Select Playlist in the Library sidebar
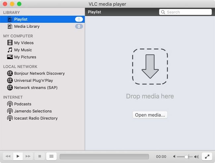The width and height of the screenshot is (215, 163). 21,19
